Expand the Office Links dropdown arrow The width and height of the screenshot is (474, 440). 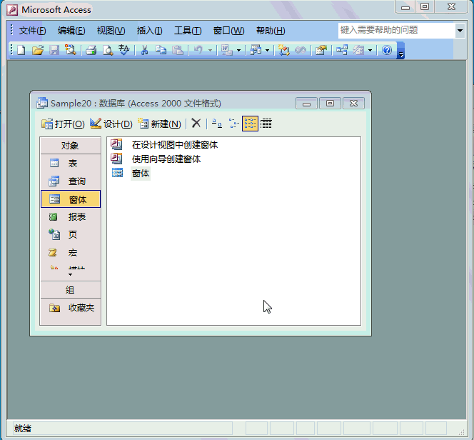(239, 50)
